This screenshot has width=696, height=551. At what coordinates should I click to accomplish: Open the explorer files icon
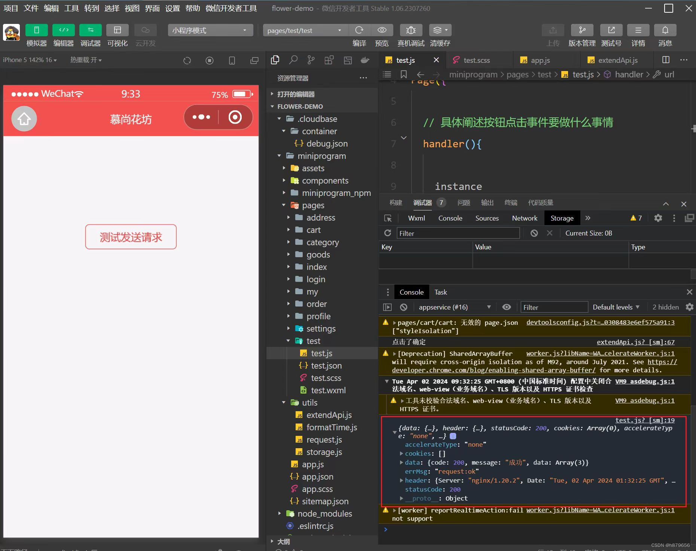tap(275, 60)
